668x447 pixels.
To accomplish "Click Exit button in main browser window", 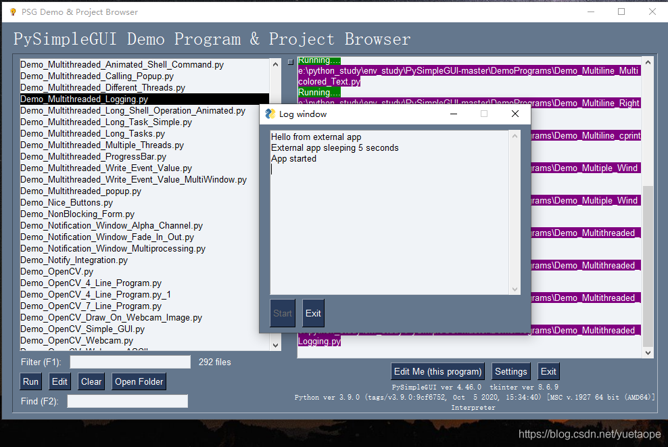I will click(x=548, y=371).
